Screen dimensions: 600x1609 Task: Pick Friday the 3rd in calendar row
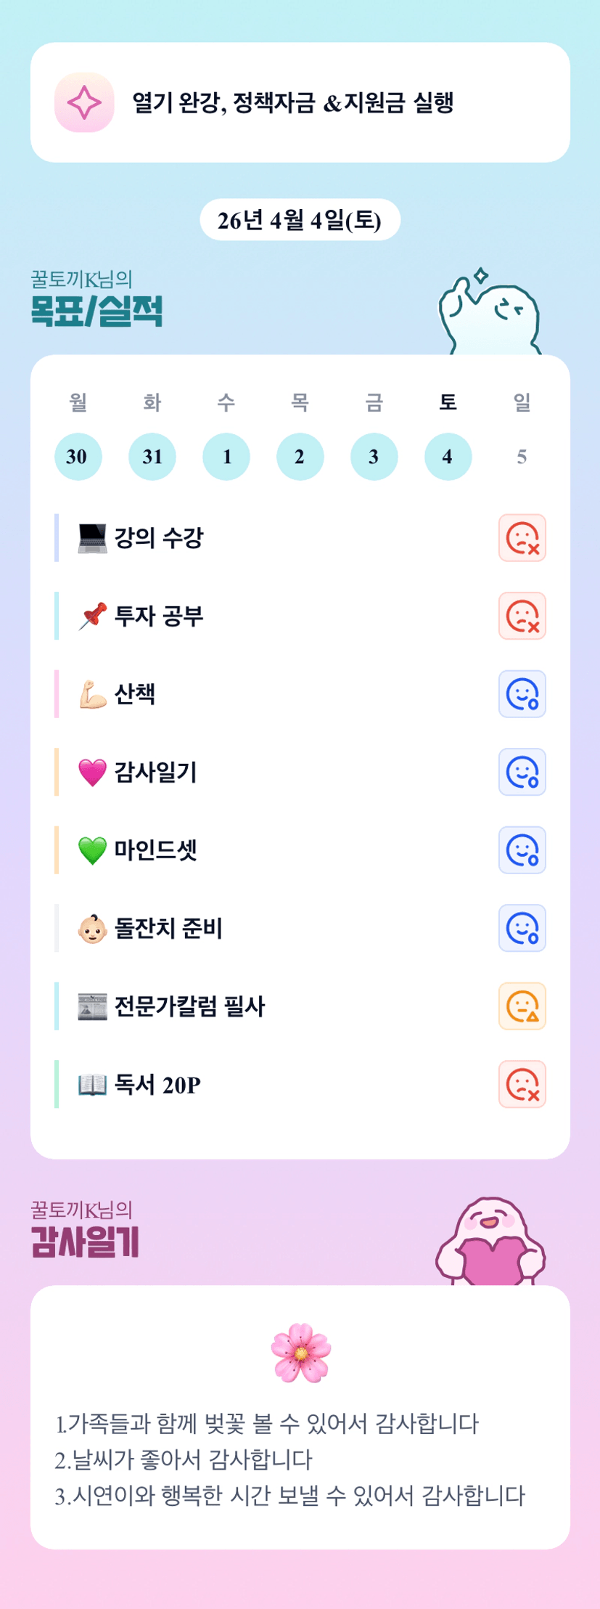[374, 457]
